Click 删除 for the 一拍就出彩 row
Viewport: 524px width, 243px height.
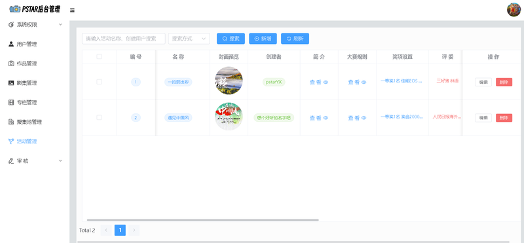[x=504, y=82]
